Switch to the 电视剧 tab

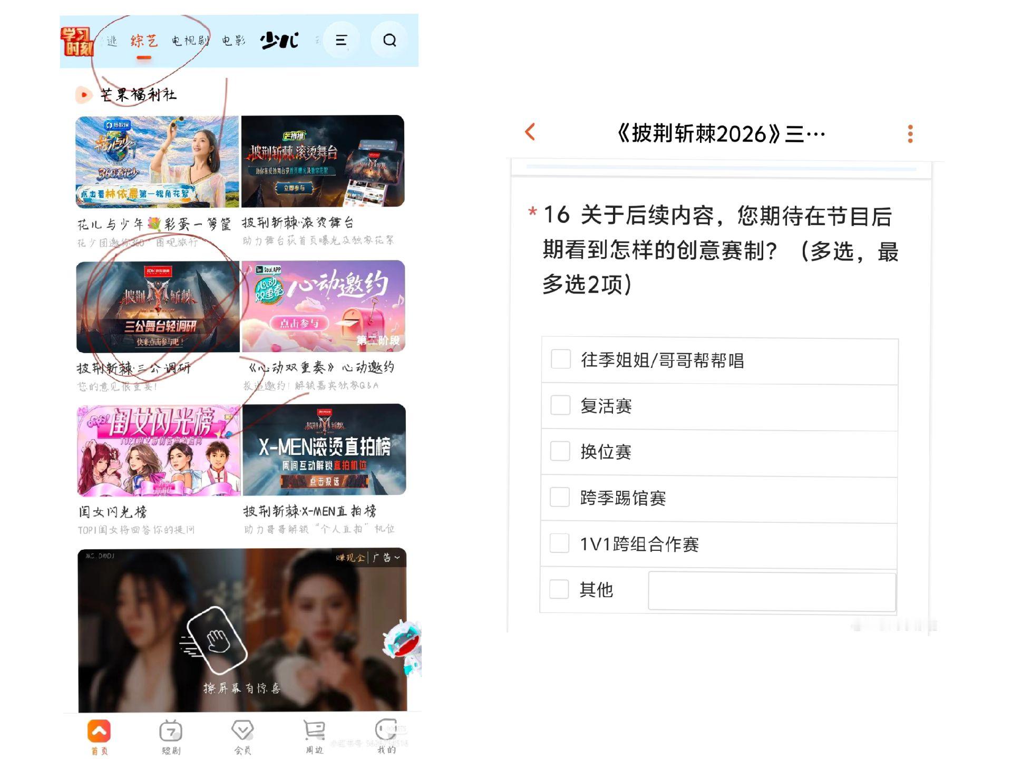190,41
